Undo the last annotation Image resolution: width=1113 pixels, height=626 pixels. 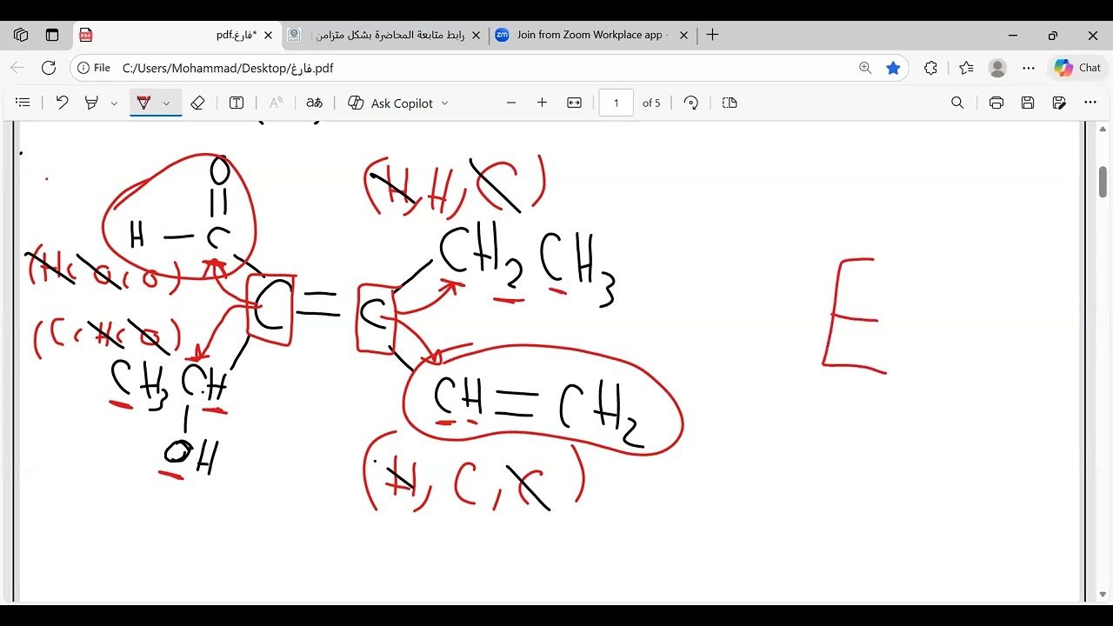62,103
